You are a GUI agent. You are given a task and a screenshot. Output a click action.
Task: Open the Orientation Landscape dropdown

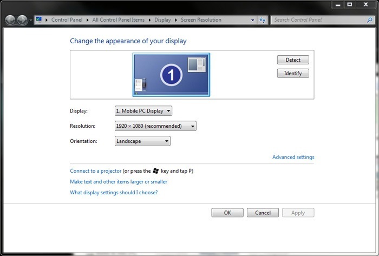coord(143,141)
